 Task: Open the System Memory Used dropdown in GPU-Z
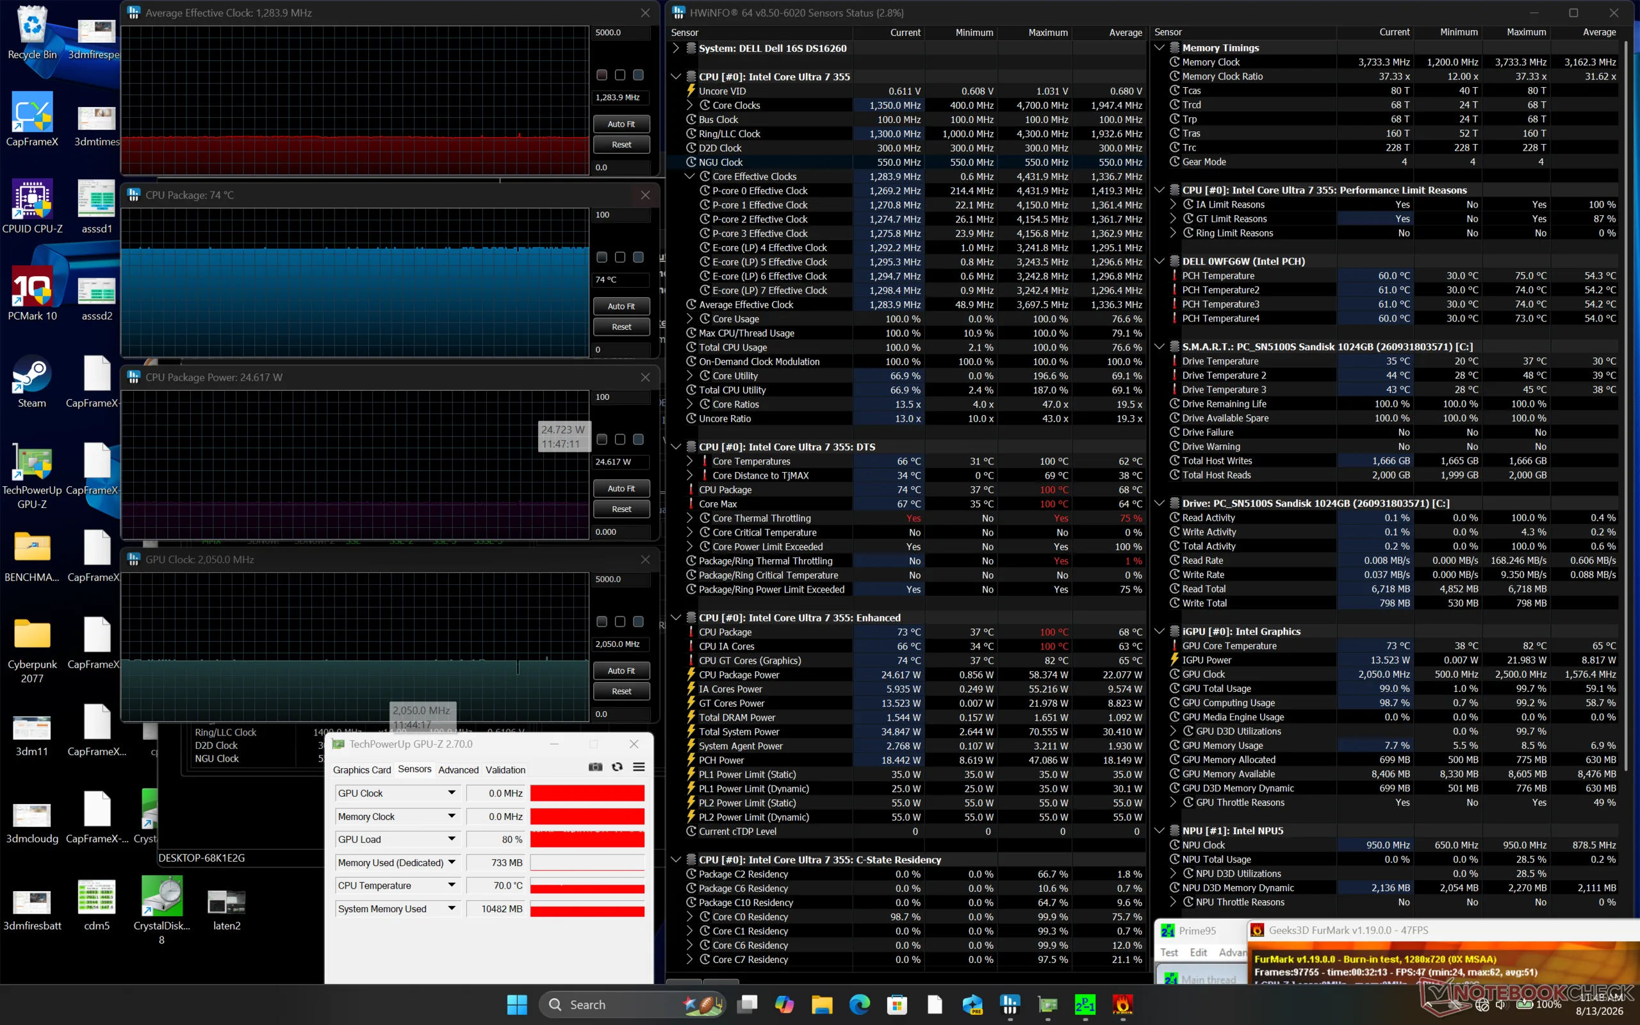[452, 908]
